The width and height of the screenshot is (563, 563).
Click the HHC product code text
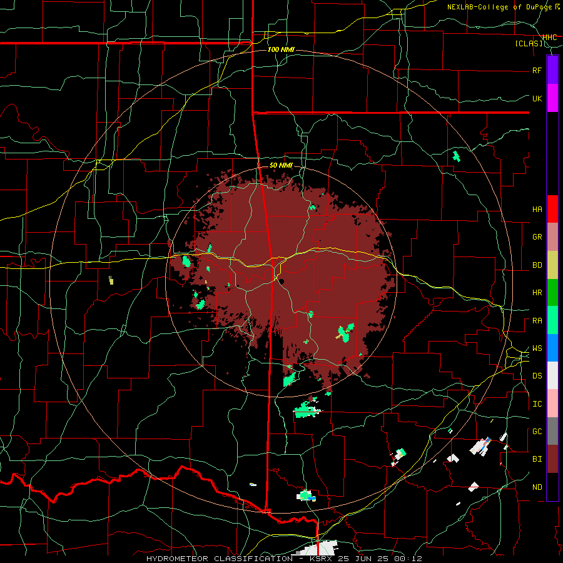(549, 38)
